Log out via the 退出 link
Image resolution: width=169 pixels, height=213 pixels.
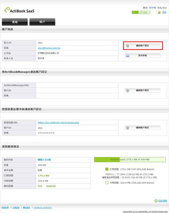pyautogui.click(x=164, y=12)
